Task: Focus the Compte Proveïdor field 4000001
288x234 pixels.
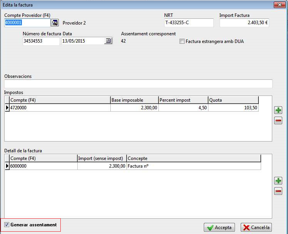Action: [27, 23]
